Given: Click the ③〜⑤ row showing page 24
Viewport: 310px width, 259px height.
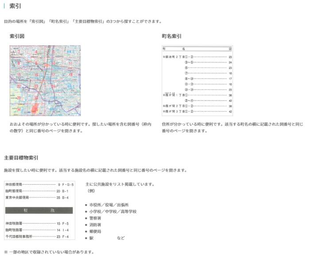Looking at the screenshot, I should pos(208,62).
